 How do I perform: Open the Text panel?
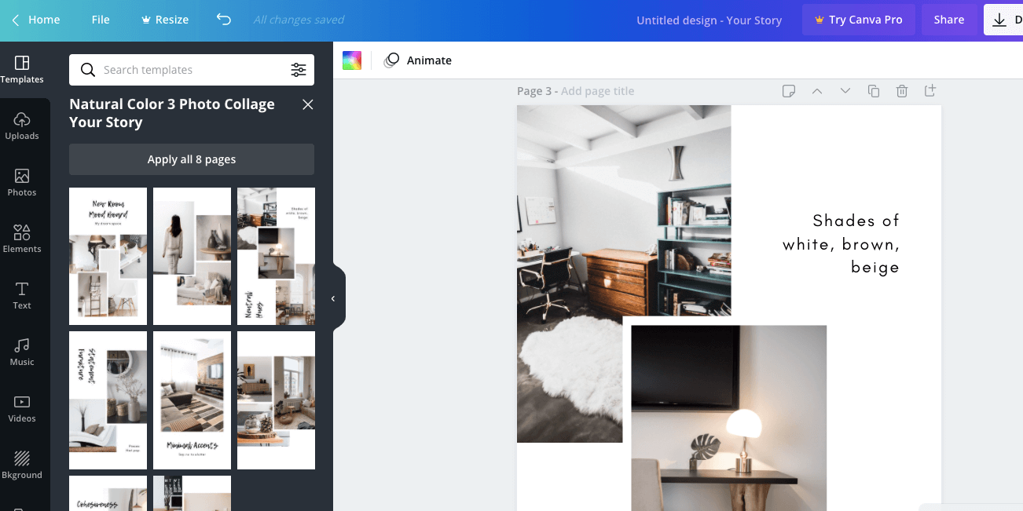click(21, 295)
